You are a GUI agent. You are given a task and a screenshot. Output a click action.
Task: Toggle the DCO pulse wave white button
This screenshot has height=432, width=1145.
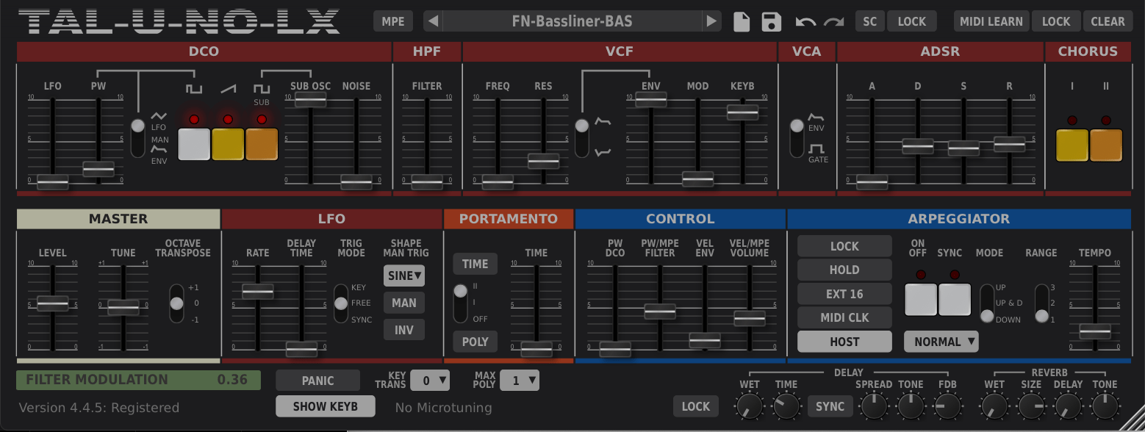(x=194, y=144)
